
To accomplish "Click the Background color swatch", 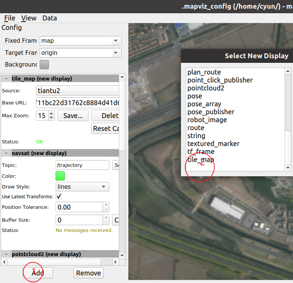I will (x=44, y=65).
